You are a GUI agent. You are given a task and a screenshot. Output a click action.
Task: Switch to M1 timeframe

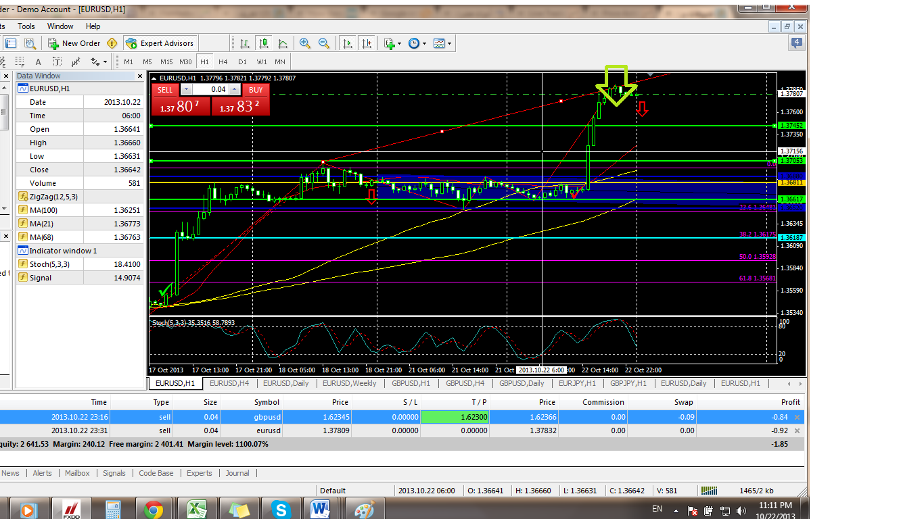tap(129, 61)
